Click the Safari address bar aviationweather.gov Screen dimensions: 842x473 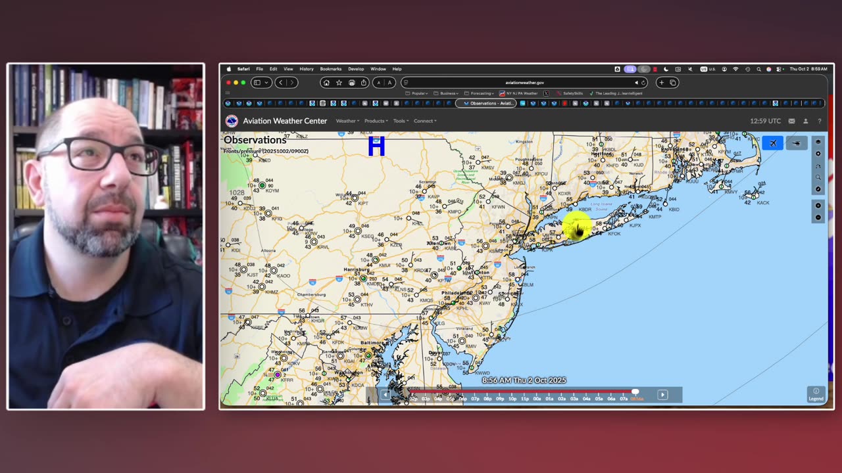(524, 83)
